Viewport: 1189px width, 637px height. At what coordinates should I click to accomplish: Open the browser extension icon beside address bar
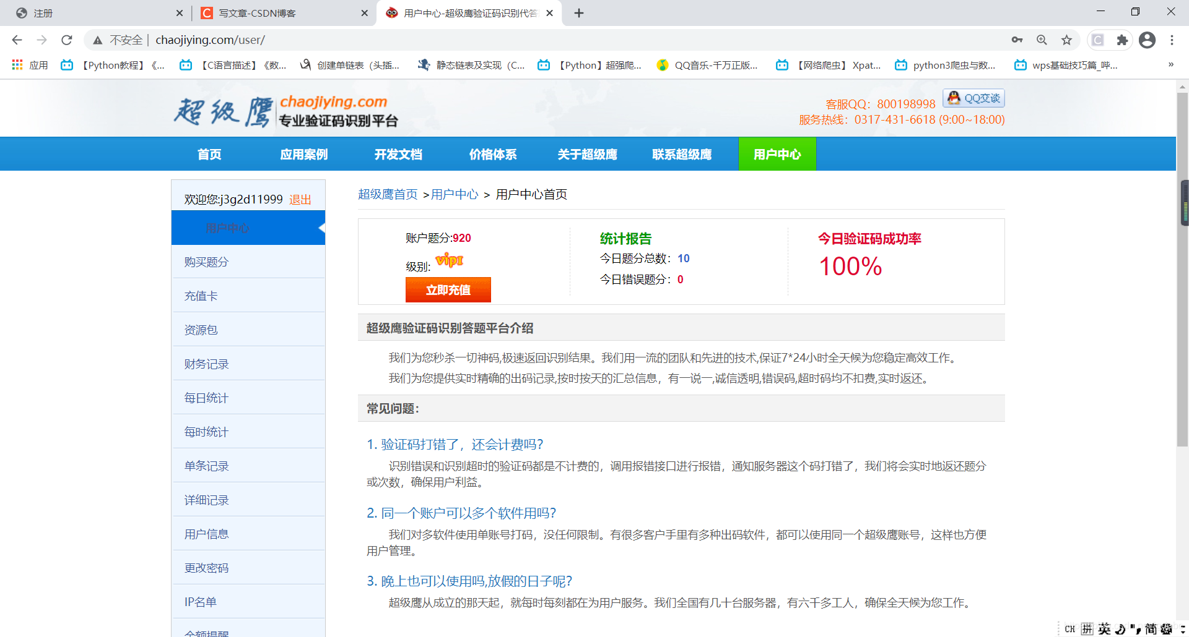(x=1122, y=40)
